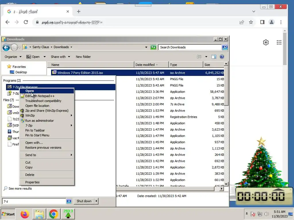Open the Chrome profile avatar

point(272,22)
